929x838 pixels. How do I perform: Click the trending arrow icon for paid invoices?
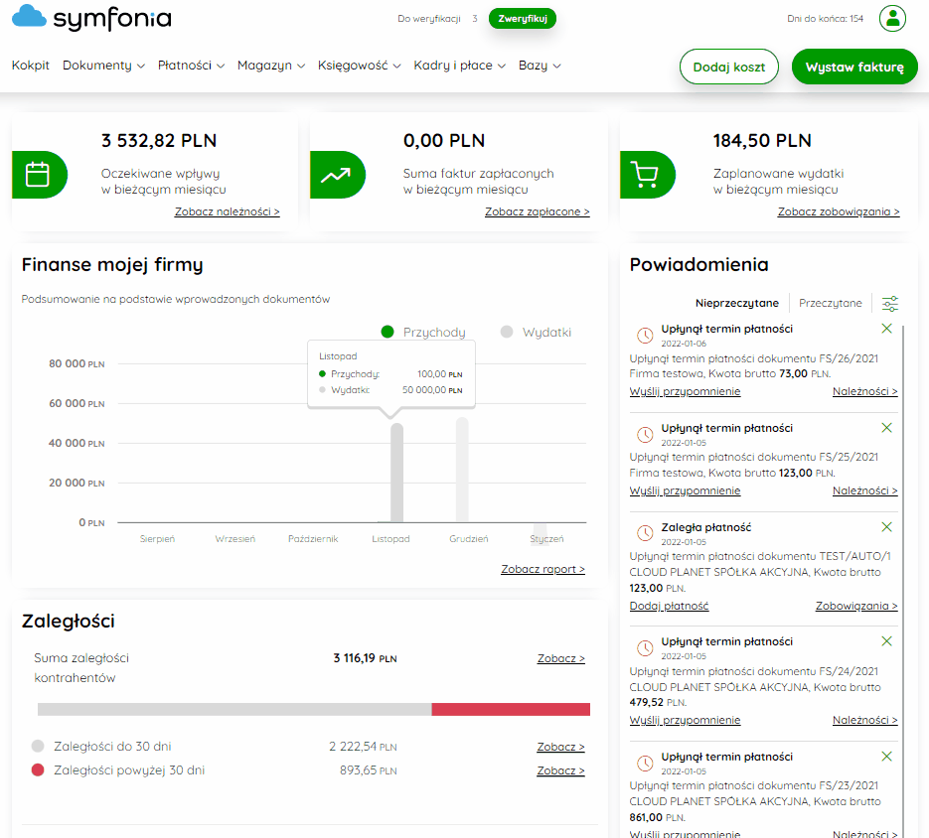point(337,175)
